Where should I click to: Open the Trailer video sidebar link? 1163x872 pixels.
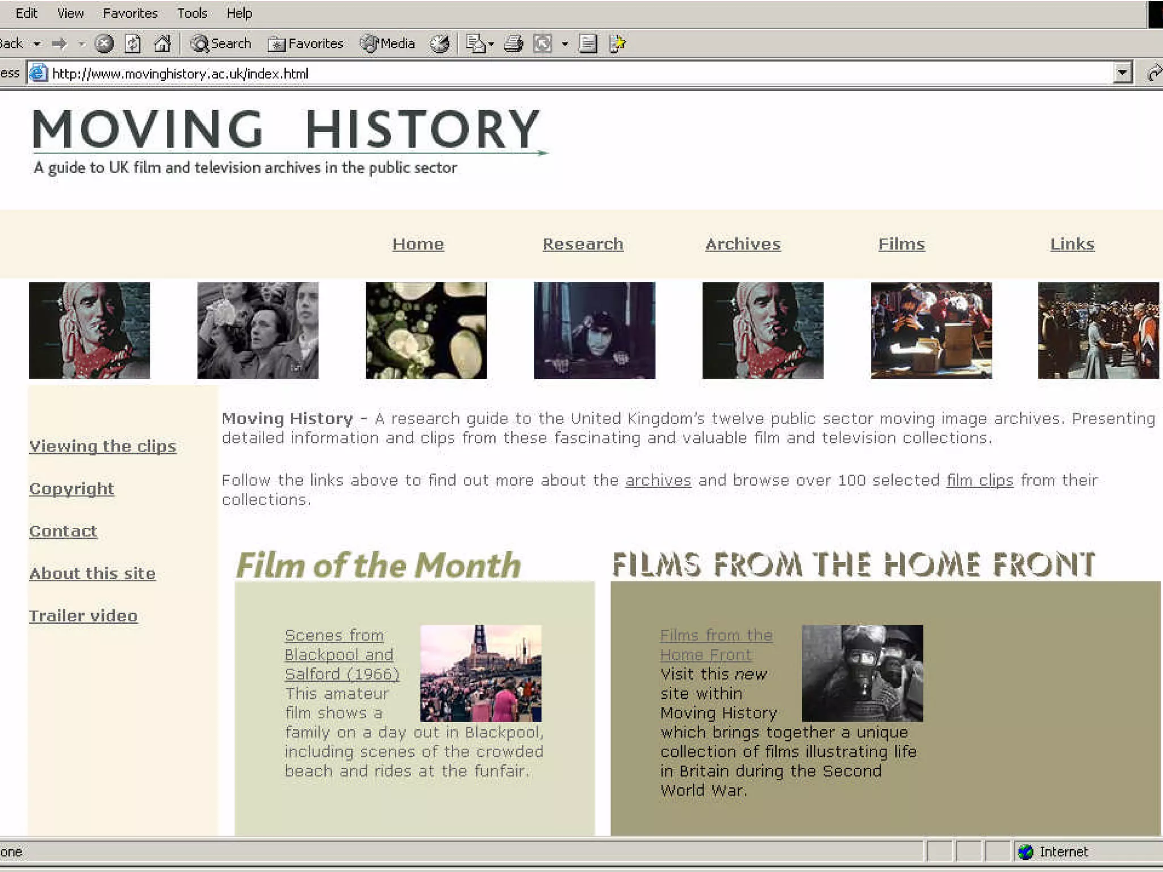click(x=83, y=616)
